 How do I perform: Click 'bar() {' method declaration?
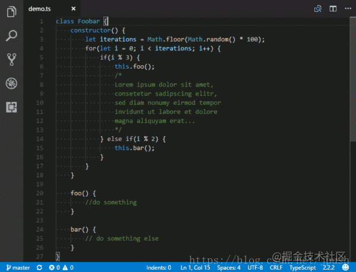point(83,229)
